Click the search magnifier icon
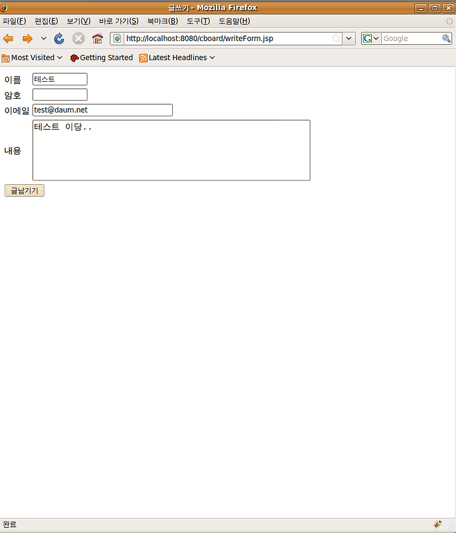The width and height of the screenshot is (456, 533). [x=446, y=39]
